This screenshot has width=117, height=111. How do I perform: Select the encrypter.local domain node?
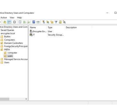8,33
